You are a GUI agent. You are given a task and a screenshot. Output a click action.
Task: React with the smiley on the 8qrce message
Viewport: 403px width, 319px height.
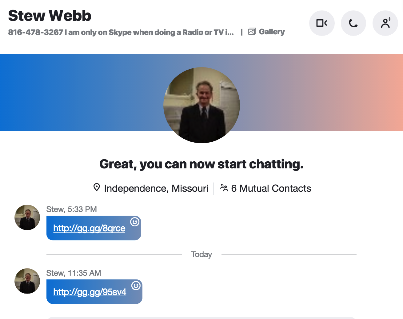tap(135, 222)
